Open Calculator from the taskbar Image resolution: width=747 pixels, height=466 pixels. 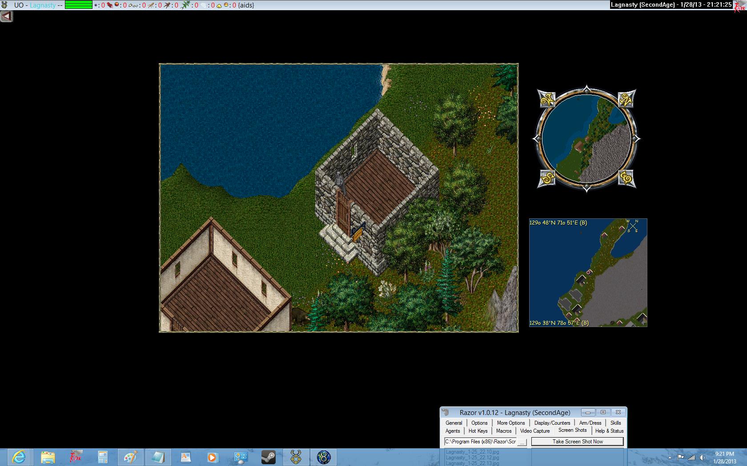click(103, 457)
